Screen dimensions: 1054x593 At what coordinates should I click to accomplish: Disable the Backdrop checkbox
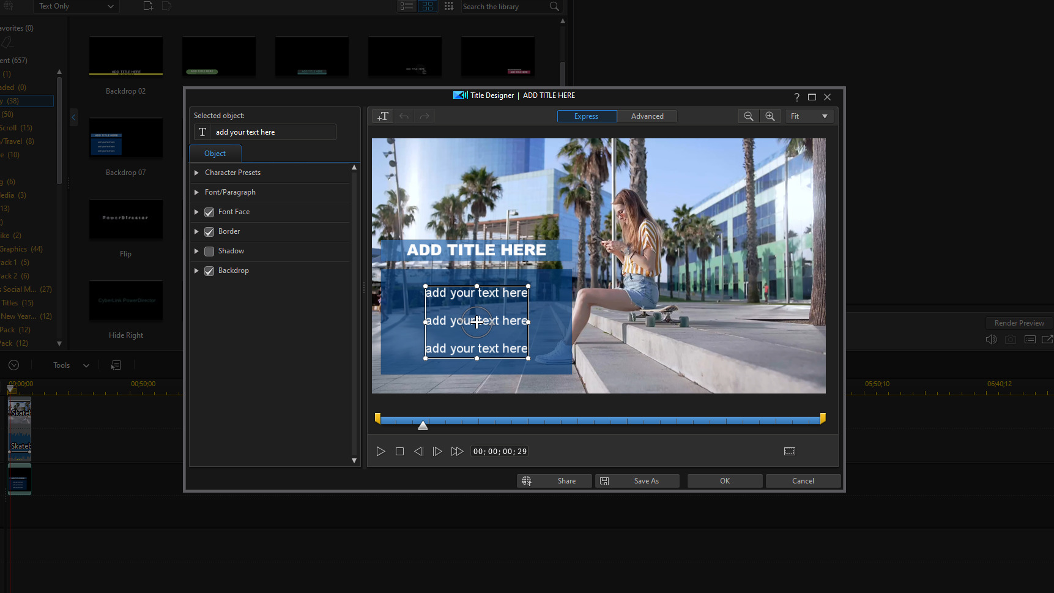tap(209, 271)
